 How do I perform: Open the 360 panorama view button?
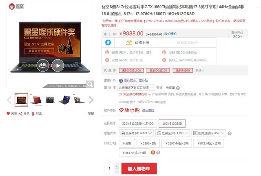point(43,65)
